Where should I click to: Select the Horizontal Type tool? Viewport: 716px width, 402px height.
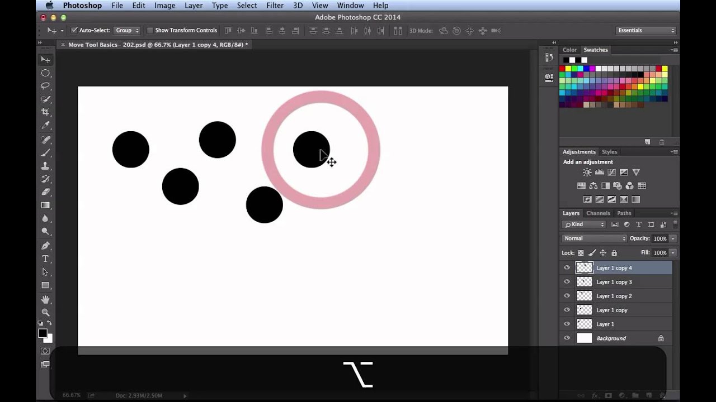tap(45, 259)
